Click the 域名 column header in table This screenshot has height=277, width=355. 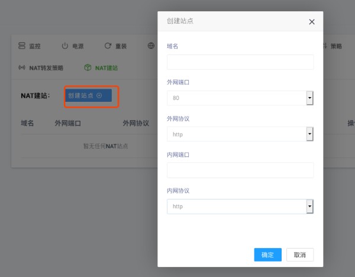pos(27,123)
